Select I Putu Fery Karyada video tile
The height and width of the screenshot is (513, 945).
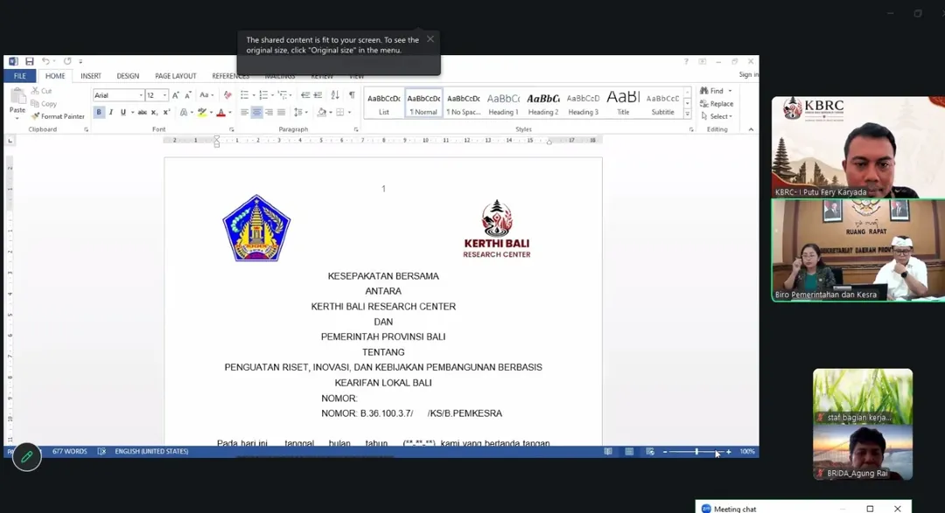pyautogui.click(x=858, y=147)
